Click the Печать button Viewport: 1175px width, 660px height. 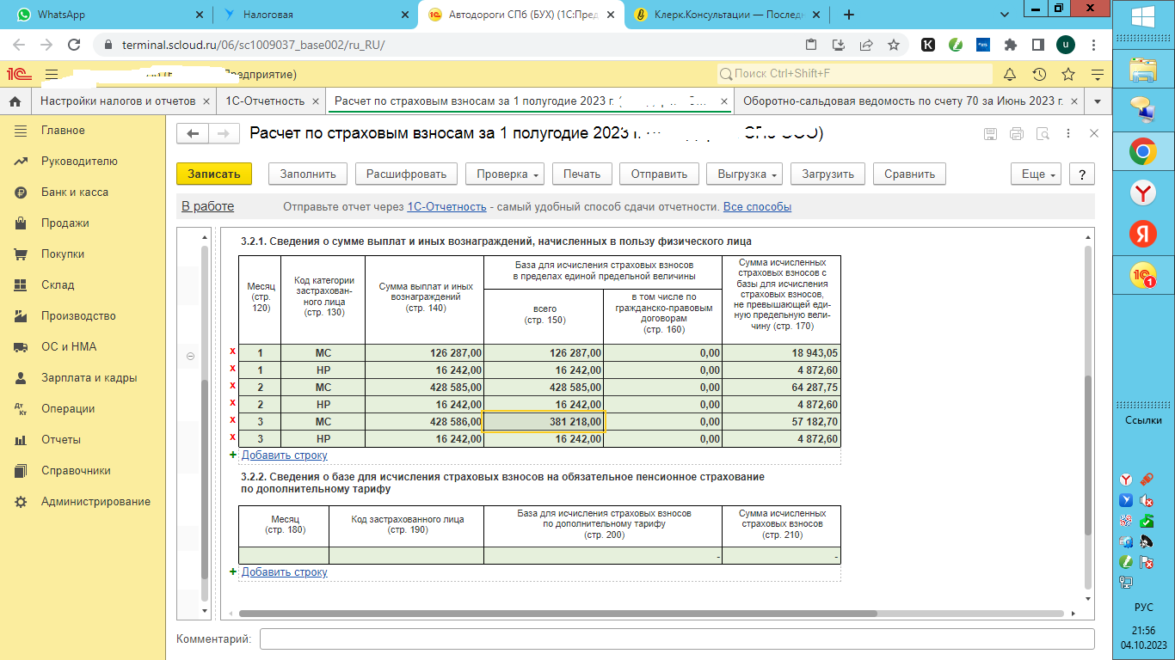coord(581,174)
